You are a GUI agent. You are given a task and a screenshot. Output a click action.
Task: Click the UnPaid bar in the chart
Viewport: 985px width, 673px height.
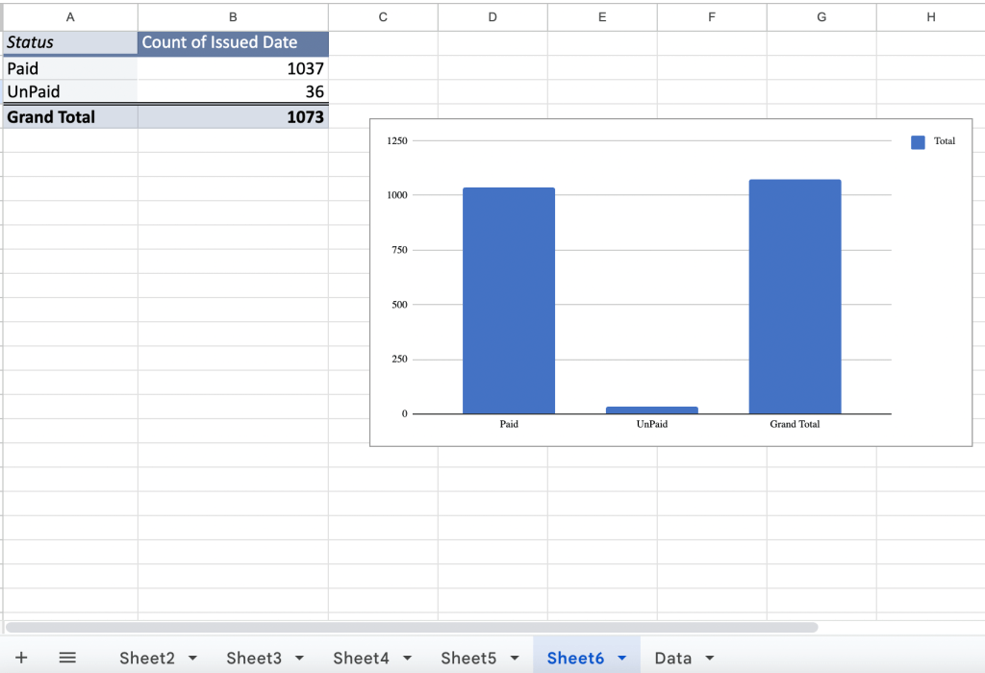click(651, 411)
